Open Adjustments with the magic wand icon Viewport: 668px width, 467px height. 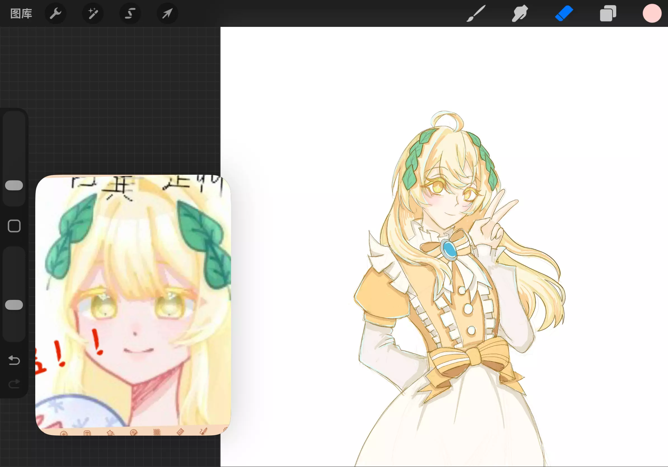tap(93, 13)
